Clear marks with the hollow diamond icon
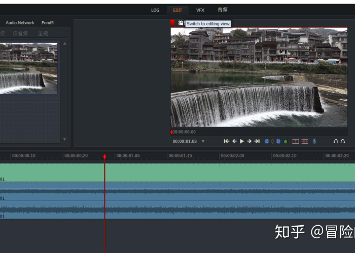The width and height of the screenshot is (355, 253). pos(272,141)
